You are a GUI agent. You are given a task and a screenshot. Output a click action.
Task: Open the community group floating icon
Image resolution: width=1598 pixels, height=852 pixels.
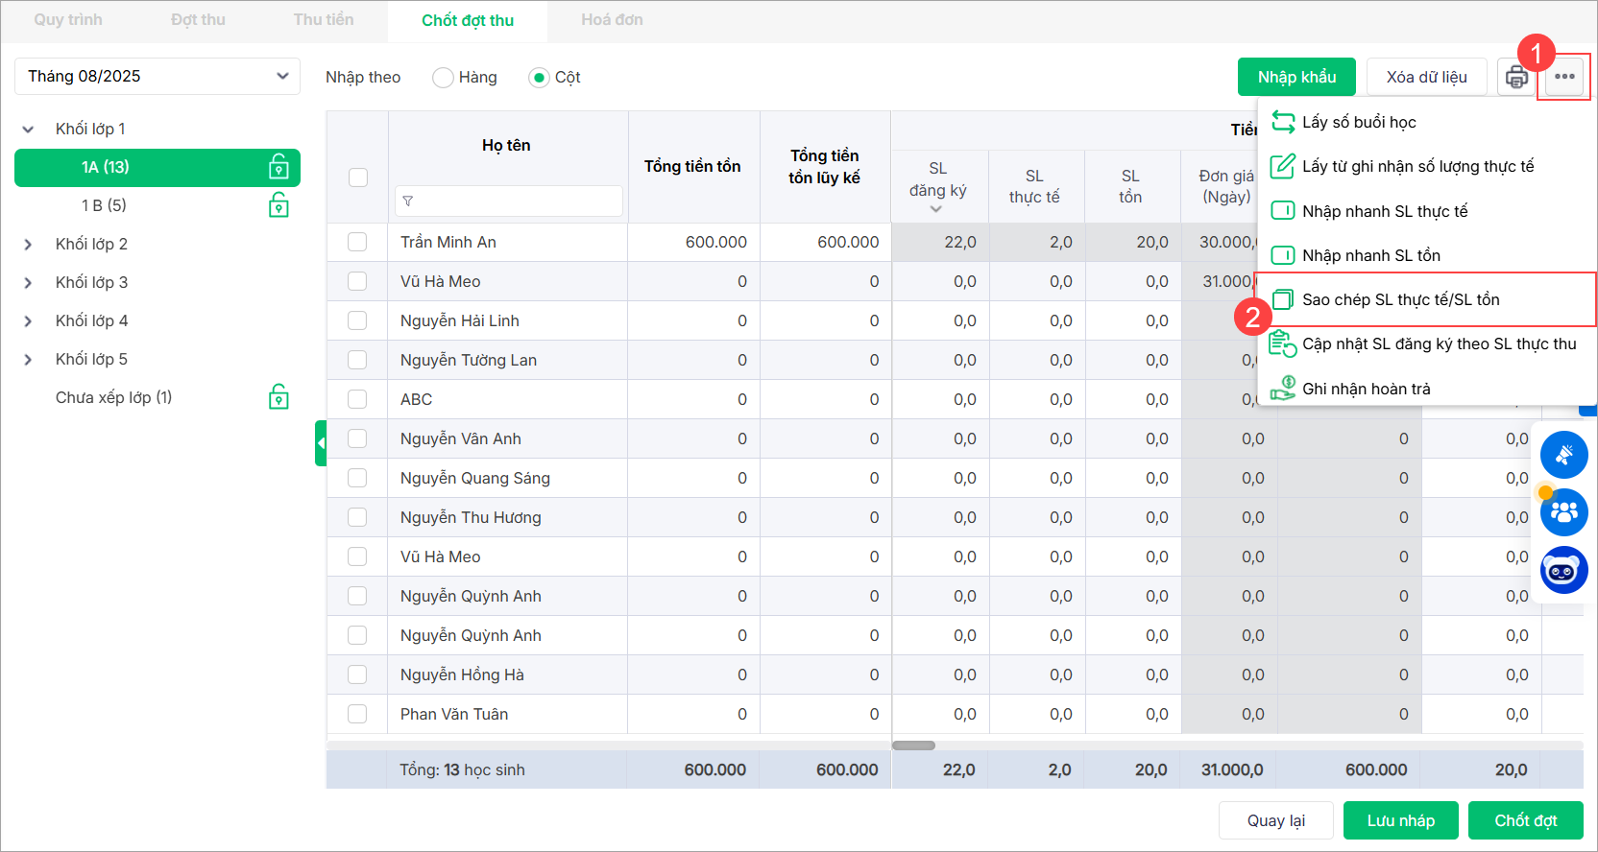1563,512
